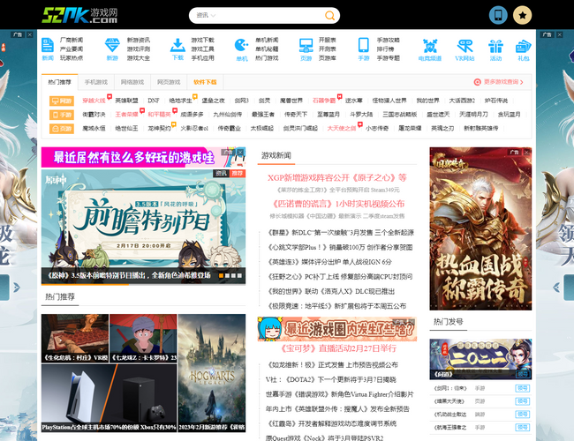Switch to the 网页游戏 tab

pyautogui.click(x=169, y=82)
